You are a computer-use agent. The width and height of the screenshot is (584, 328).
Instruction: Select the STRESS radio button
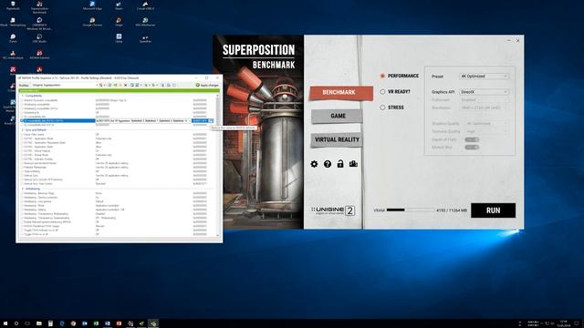[x=382, y=108]
